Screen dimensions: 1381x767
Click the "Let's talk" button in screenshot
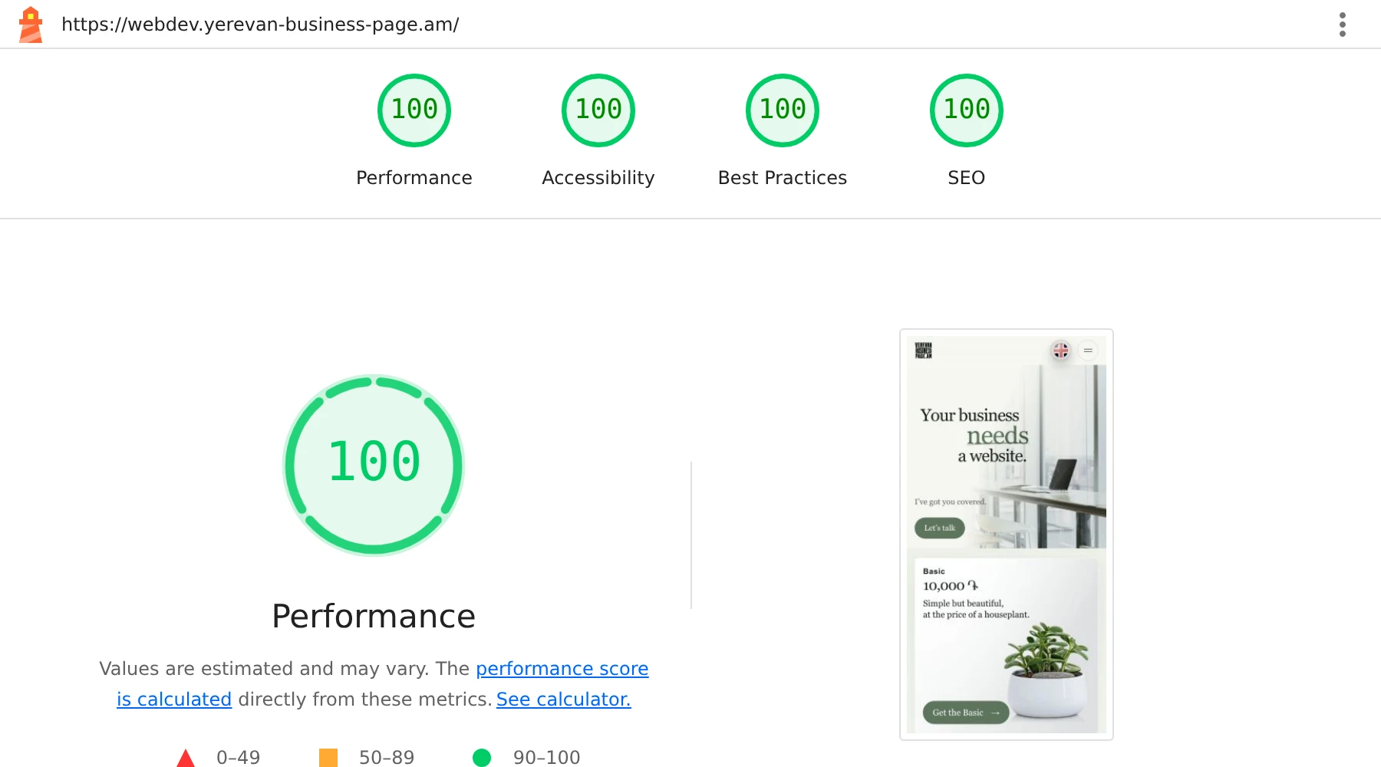click(x=940, y=528)
